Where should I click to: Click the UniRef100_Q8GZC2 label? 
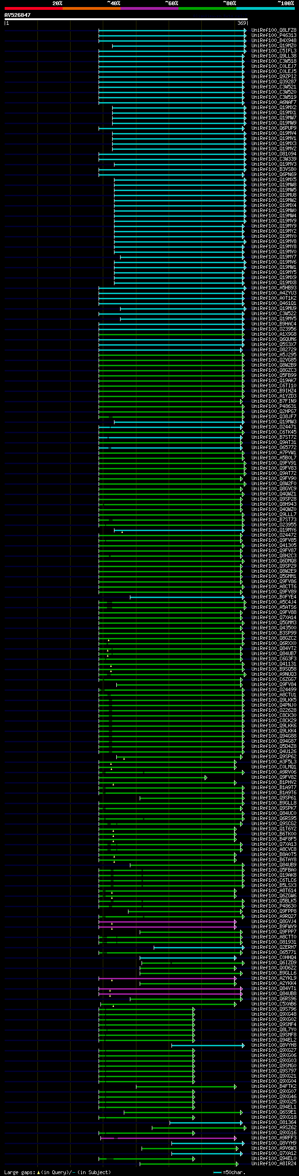click(274, 638)
